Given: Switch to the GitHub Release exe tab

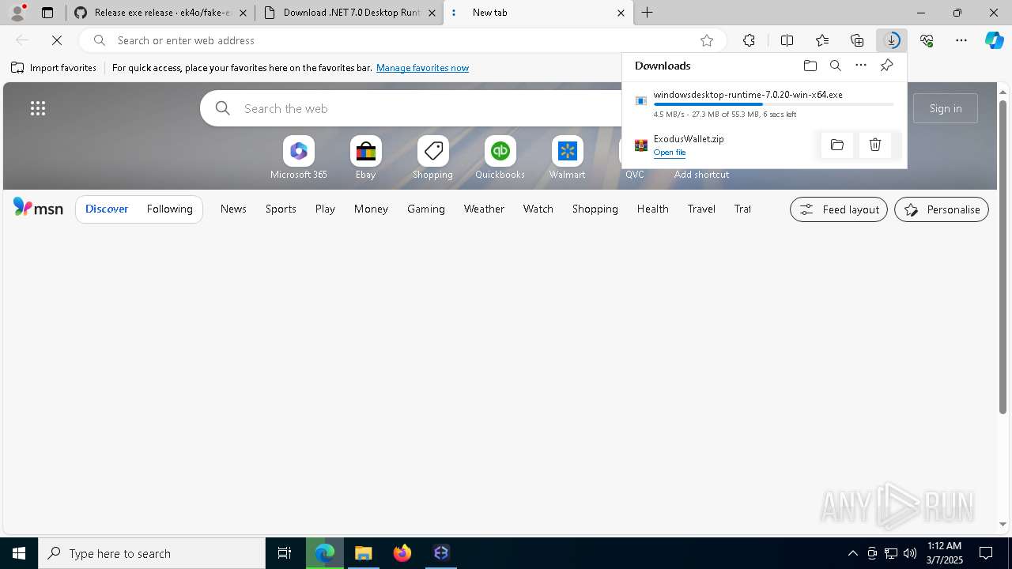Looking at the screenshot, I should 160,13.
